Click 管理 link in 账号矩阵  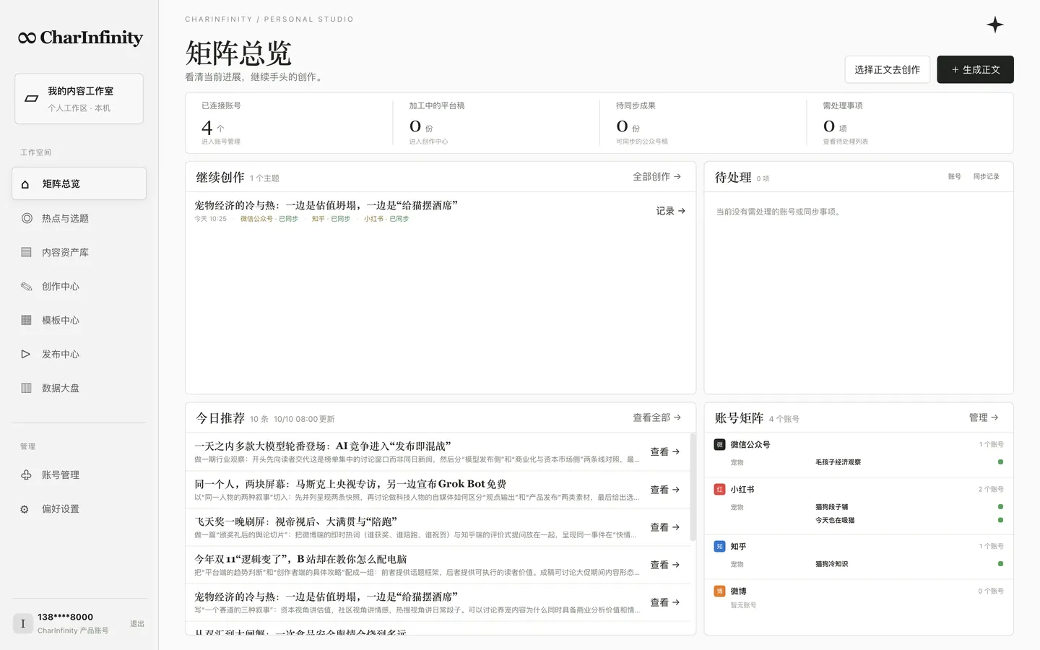(984, 417)
